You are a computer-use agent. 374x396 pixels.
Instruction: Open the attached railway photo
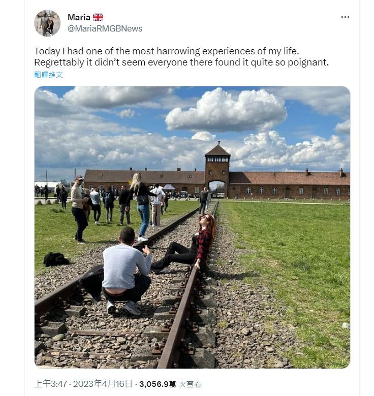192,227
